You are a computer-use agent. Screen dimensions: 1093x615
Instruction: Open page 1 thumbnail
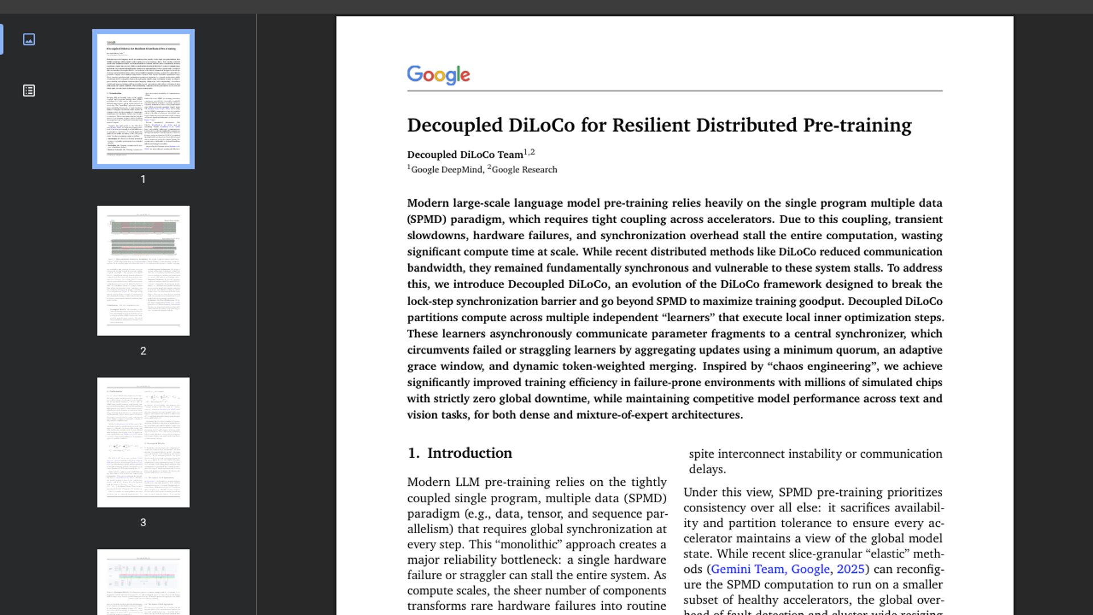click(143, 99)
